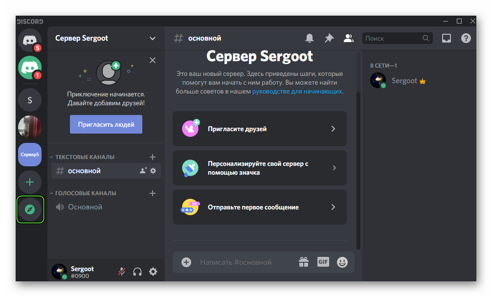
Task: Open the GIF picker
Action: (323, 262)
